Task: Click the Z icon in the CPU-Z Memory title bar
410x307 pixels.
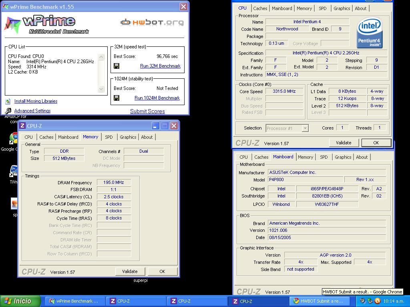Action: (x=22, y=126)
